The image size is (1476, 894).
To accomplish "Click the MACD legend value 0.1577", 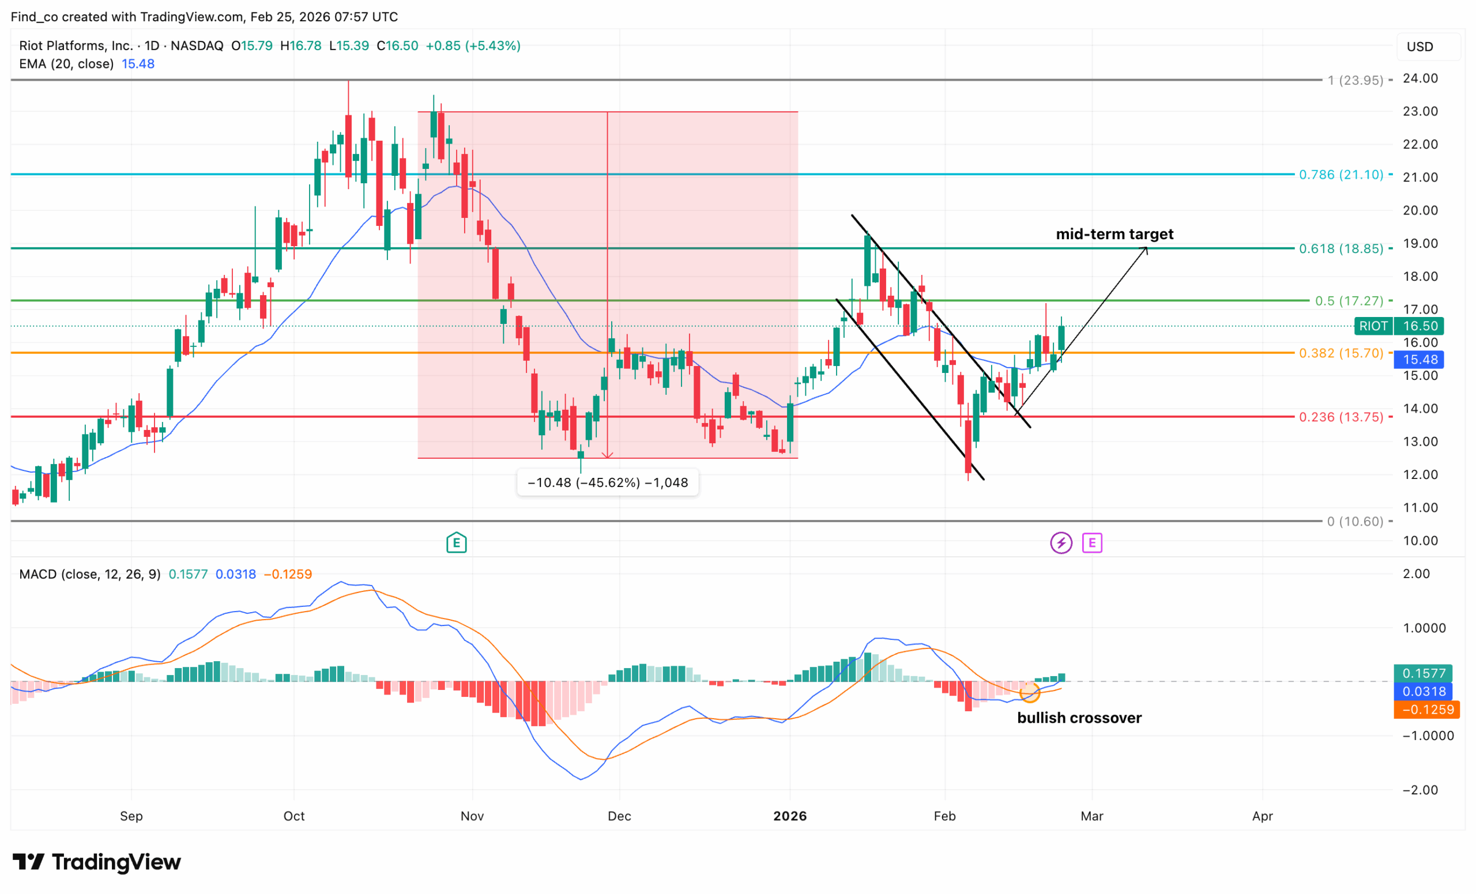I will pos(188,574).
